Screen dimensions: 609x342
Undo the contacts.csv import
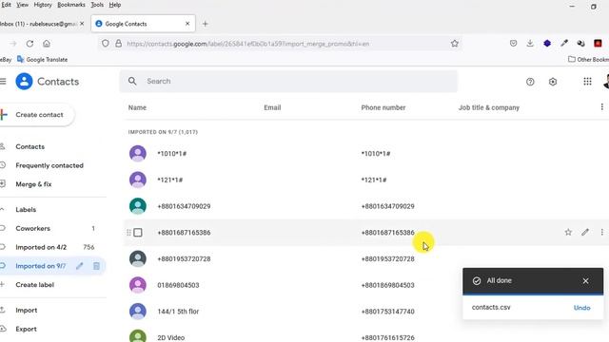581,308
